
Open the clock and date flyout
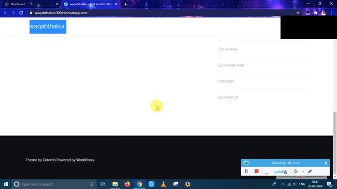pos(315,184)
